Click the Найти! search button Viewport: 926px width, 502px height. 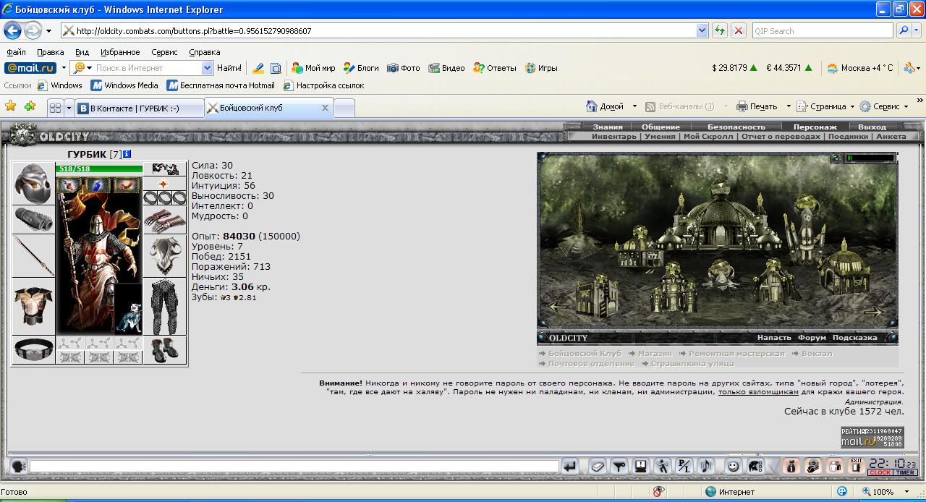pos(229,67)
